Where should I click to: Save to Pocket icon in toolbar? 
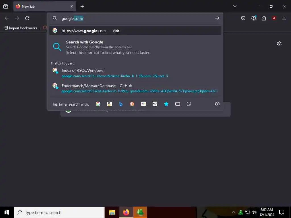243,18
